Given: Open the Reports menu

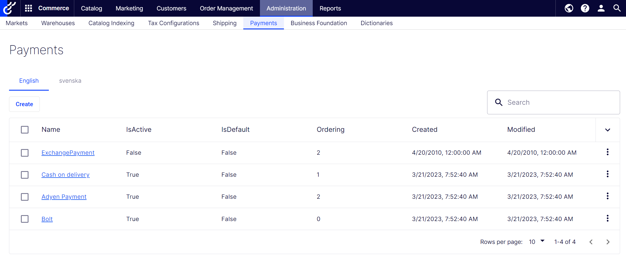Looking at the screenshot, I should click(x=330, y=8).
